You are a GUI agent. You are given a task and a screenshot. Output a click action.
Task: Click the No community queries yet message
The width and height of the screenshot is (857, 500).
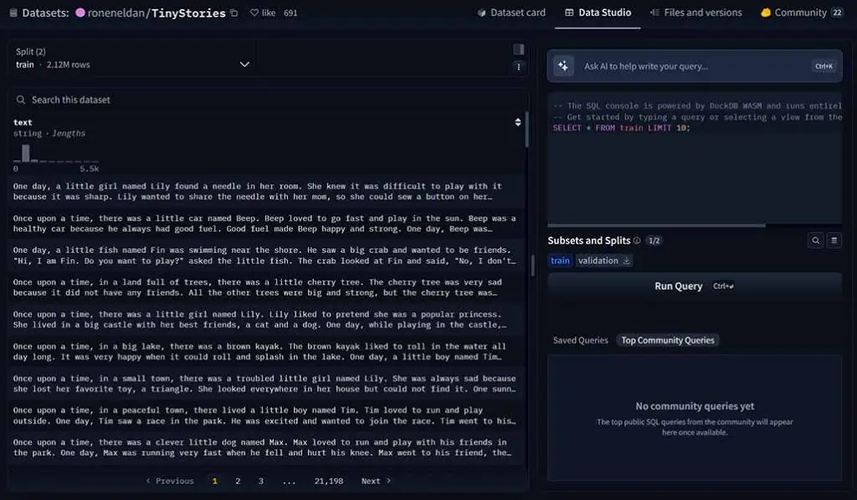tap(695, 406)
